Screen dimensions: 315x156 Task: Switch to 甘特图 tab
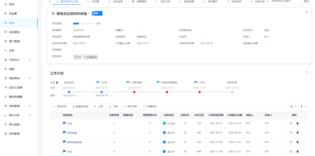tap(93, 2)
